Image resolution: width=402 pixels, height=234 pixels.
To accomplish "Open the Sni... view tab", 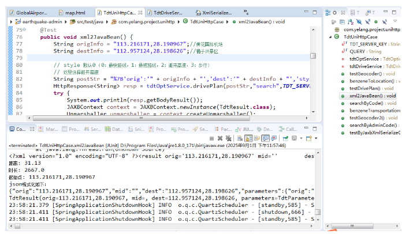I will (x=136, y=129).
